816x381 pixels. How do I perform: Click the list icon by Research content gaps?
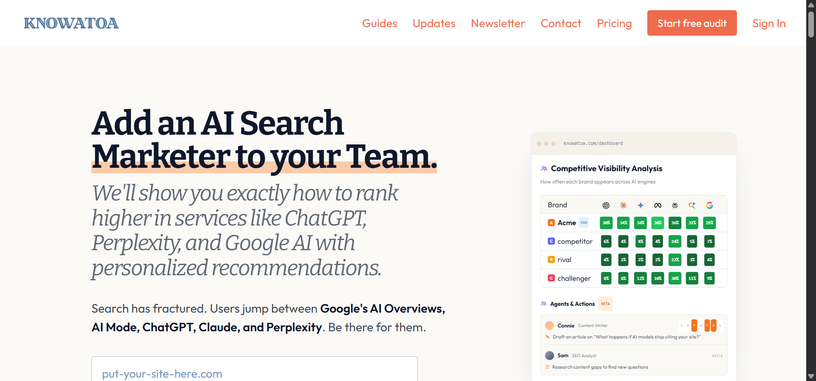point(547,367)
